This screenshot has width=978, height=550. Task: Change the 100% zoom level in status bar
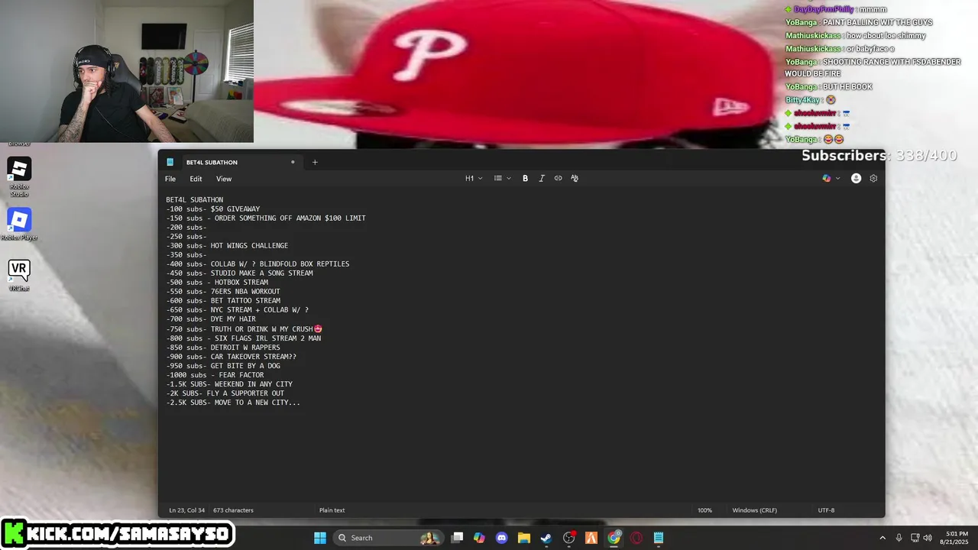pyautogui.click(x=704, y=510)
